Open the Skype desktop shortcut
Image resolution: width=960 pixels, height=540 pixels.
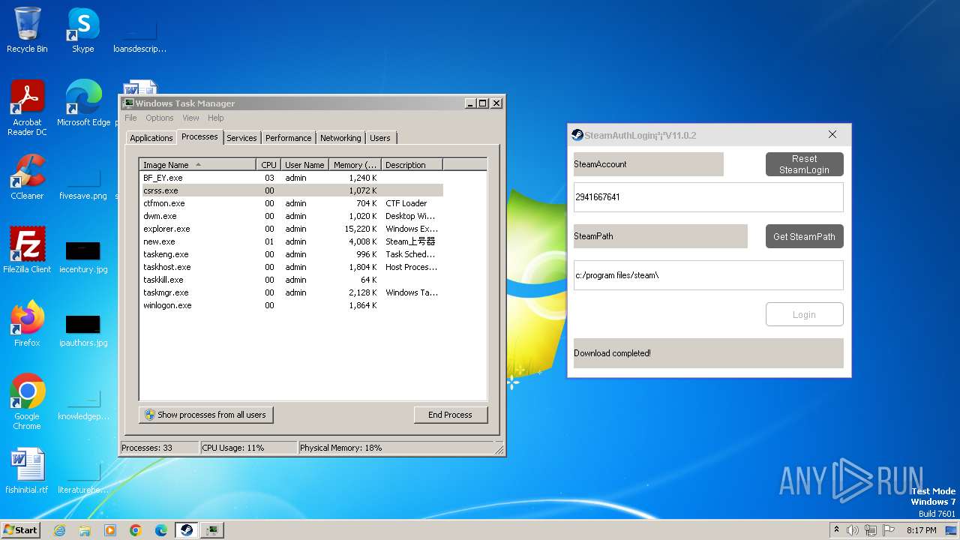(x=83, y=30)
